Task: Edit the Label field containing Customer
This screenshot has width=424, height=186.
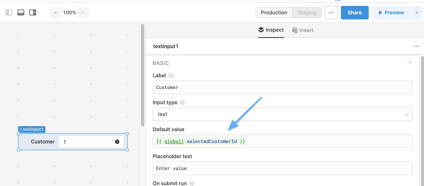Action: (282, 87)
